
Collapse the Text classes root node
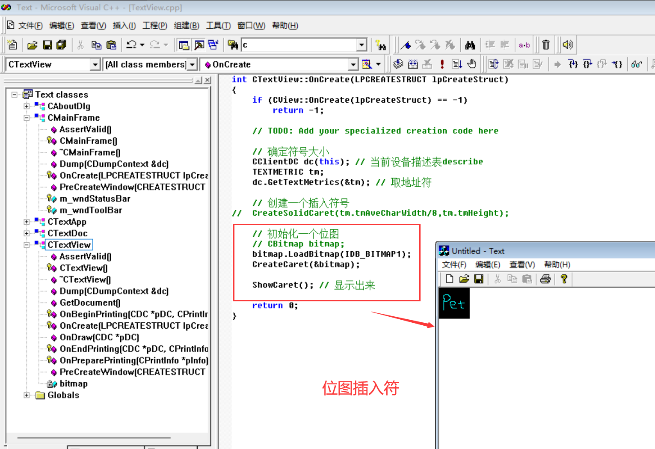(x=15, y=95)
